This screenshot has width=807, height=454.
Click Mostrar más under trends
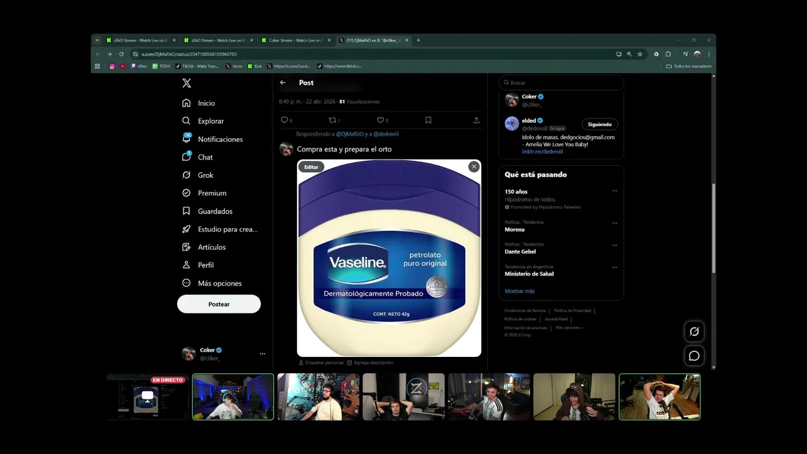tap(520, 291)
